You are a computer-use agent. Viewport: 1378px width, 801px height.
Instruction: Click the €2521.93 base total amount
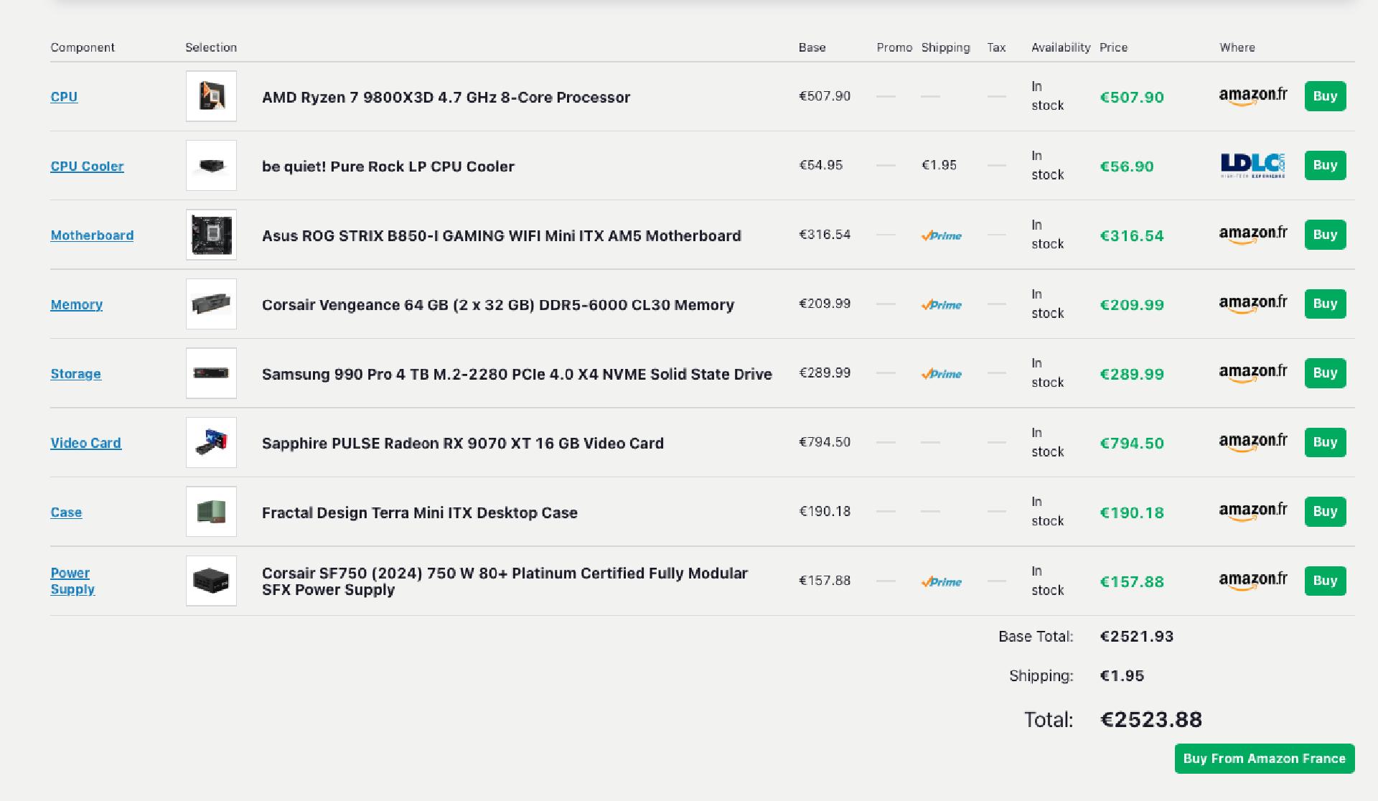pyautogui.click(x=1137, y=637)
